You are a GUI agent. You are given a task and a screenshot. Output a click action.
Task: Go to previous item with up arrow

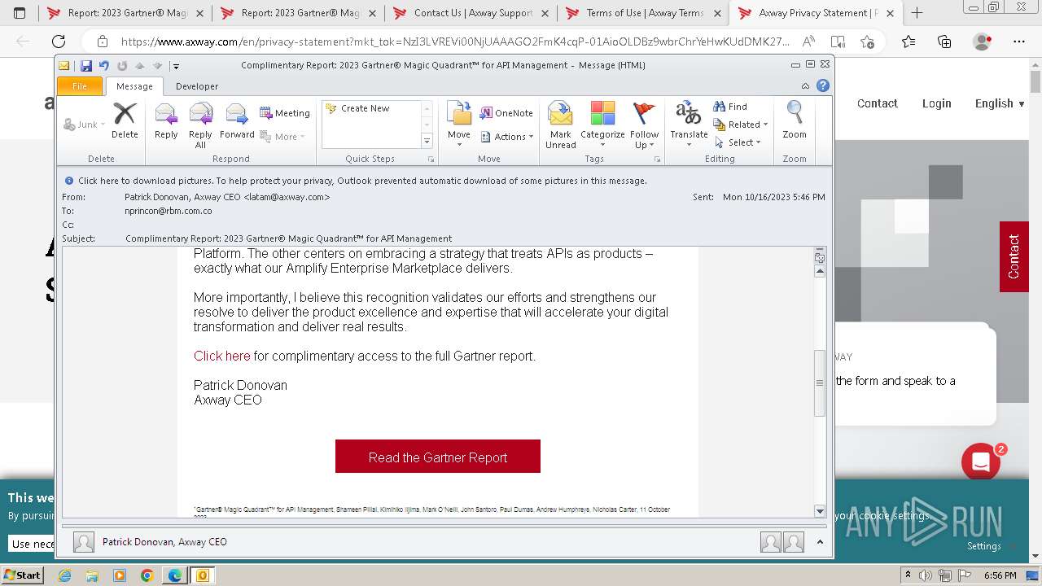[140, 66]
